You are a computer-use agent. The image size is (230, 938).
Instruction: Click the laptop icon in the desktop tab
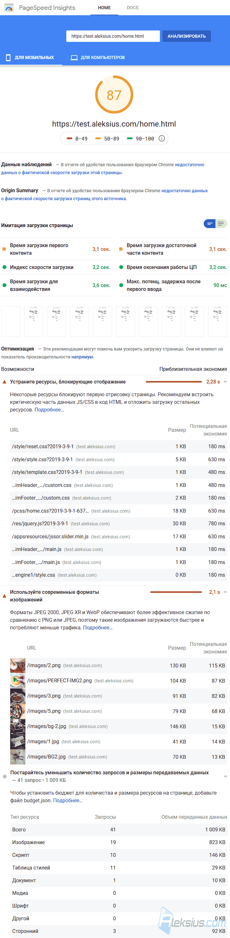pyautogui.click(x=74, y=57)
